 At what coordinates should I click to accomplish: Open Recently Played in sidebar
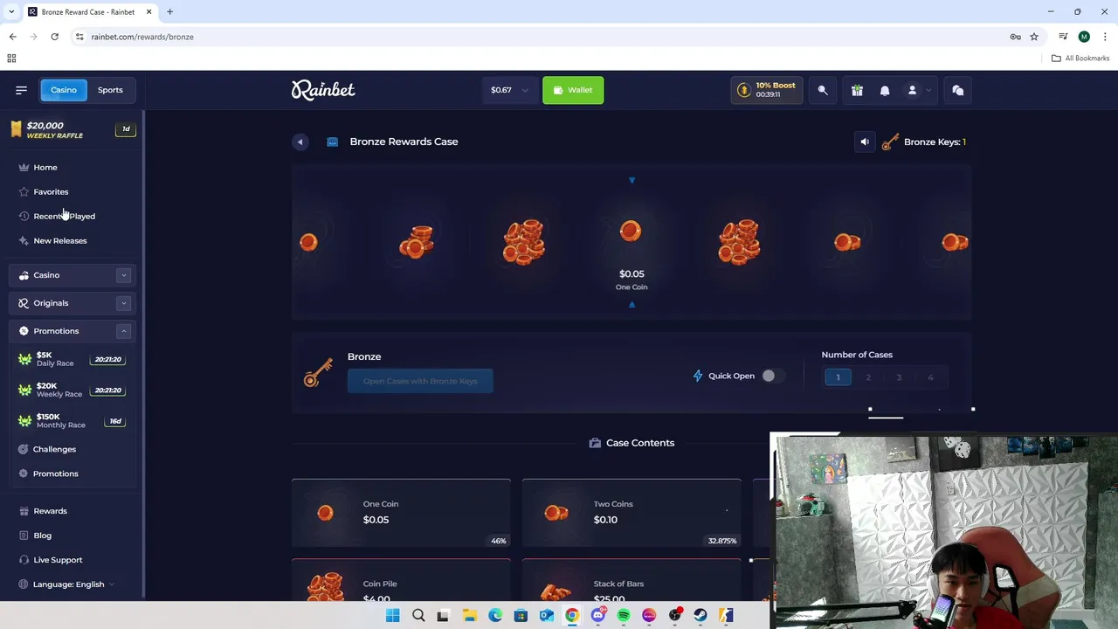click(64, 216)
